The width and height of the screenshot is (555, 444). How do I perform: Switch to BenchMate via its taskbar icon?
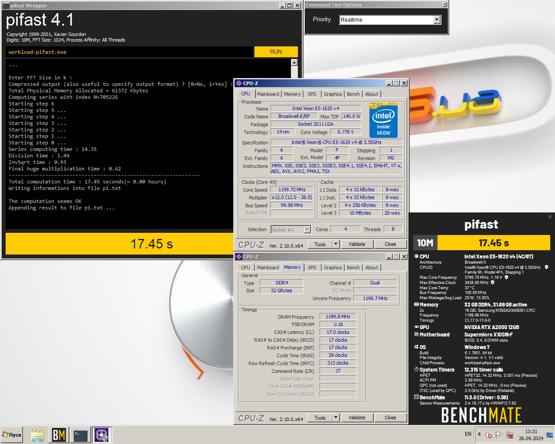pos(59,435)
